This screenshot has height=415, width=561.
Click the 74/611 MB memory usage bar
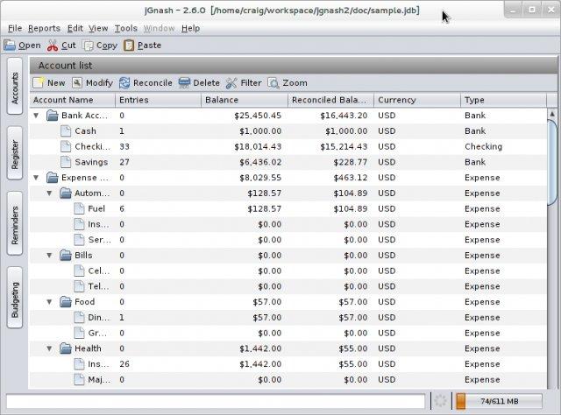pos(499,401)
